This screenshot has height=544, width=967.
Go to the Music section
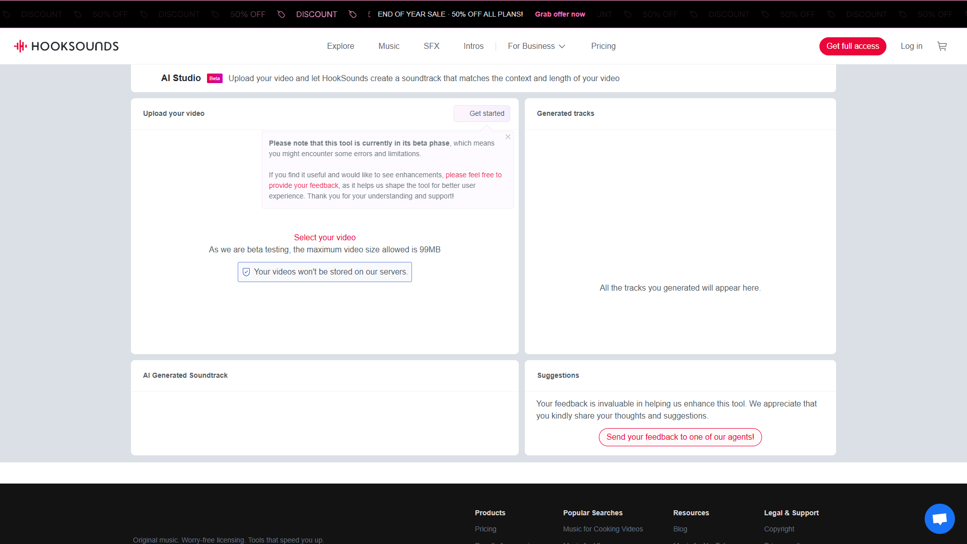(389, 46)
